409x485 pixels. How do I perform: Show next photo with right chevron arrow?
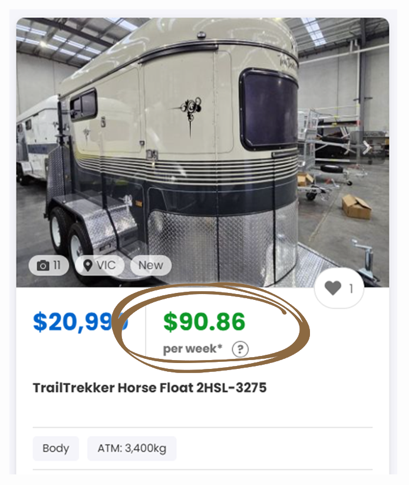367,148
